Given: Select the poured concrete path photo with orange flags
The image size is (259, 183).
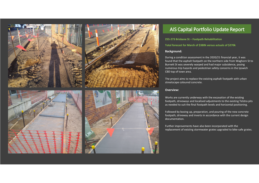Looking at the screenshot, I should coord(122,122).
